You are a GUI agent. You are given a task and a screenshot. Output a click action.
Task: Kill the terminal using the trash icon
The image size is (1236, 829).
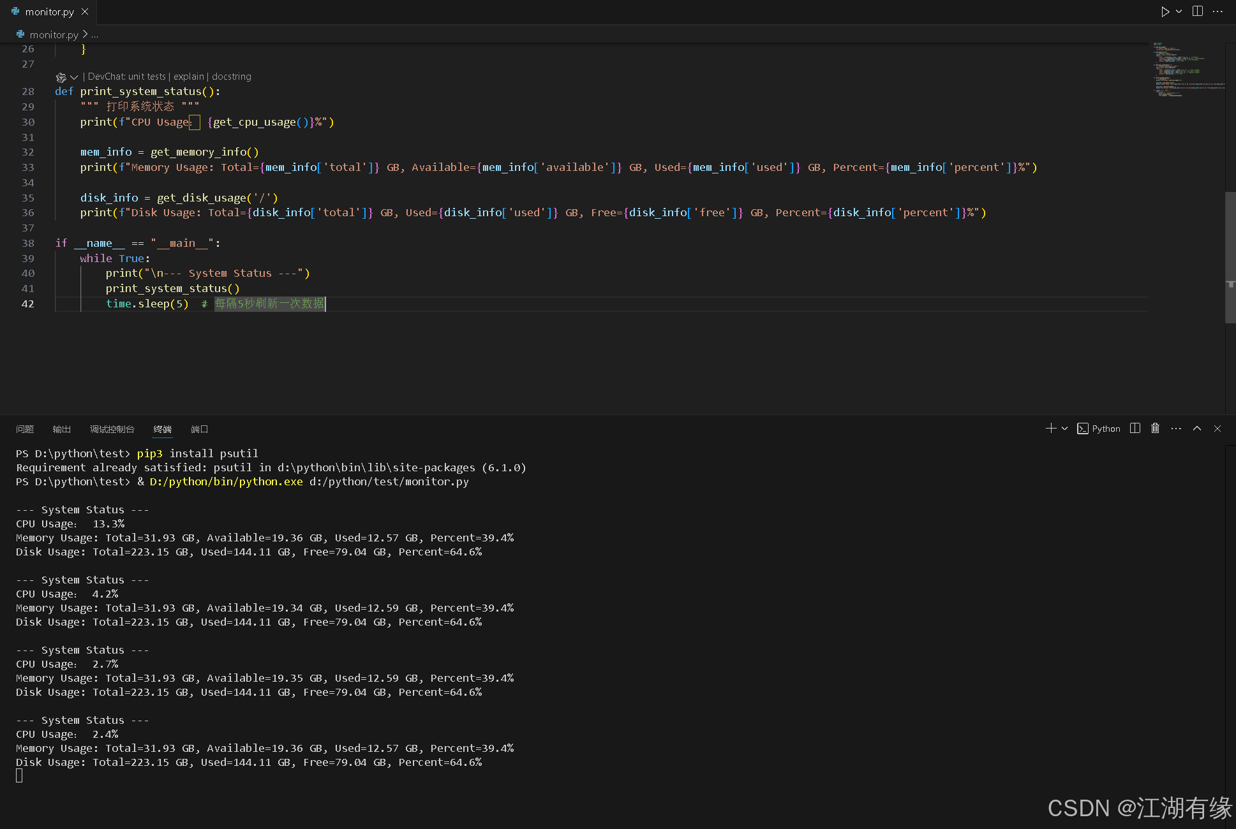(x=1155, y=428)
